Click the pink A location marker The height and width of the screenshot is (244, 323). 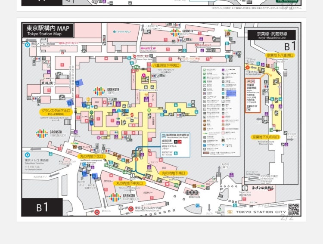coord(143,75)
